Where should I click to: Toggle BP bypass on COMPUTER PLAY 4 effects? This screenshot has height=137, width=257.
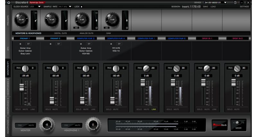pyautogui.click(x=119, y=44)
